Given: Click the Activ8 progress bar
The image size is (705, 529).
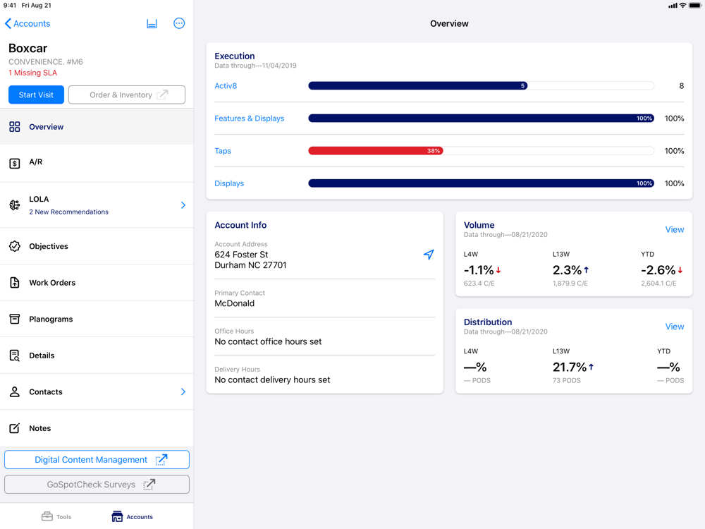Looking at the screenshot, I should [x=481, y=86].
